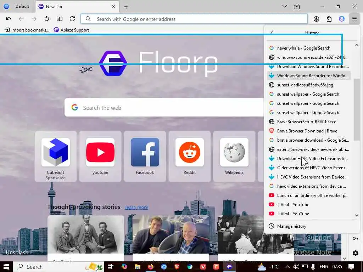Select the New Tab tab
The width and height of the screenshot is (363, 272).
[x=78, y=6]
